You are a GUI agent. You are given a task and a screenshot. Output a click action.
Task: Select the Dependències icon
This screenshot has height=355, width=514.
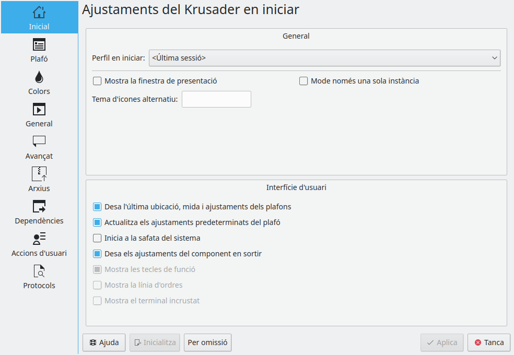pyautogui.click(x=39, y=206)
